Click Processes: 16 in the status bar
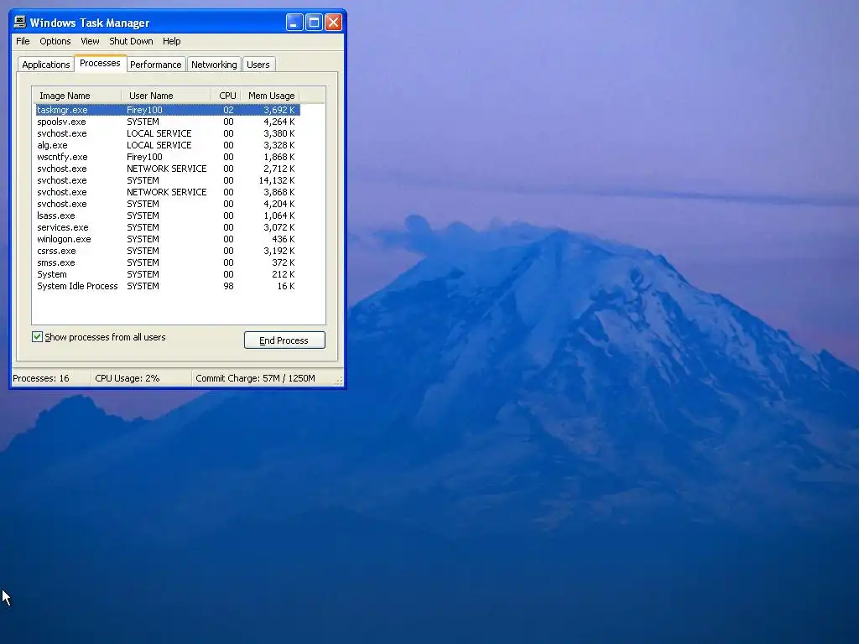Viewport: 859px width, 644px height. coord(41,378)
